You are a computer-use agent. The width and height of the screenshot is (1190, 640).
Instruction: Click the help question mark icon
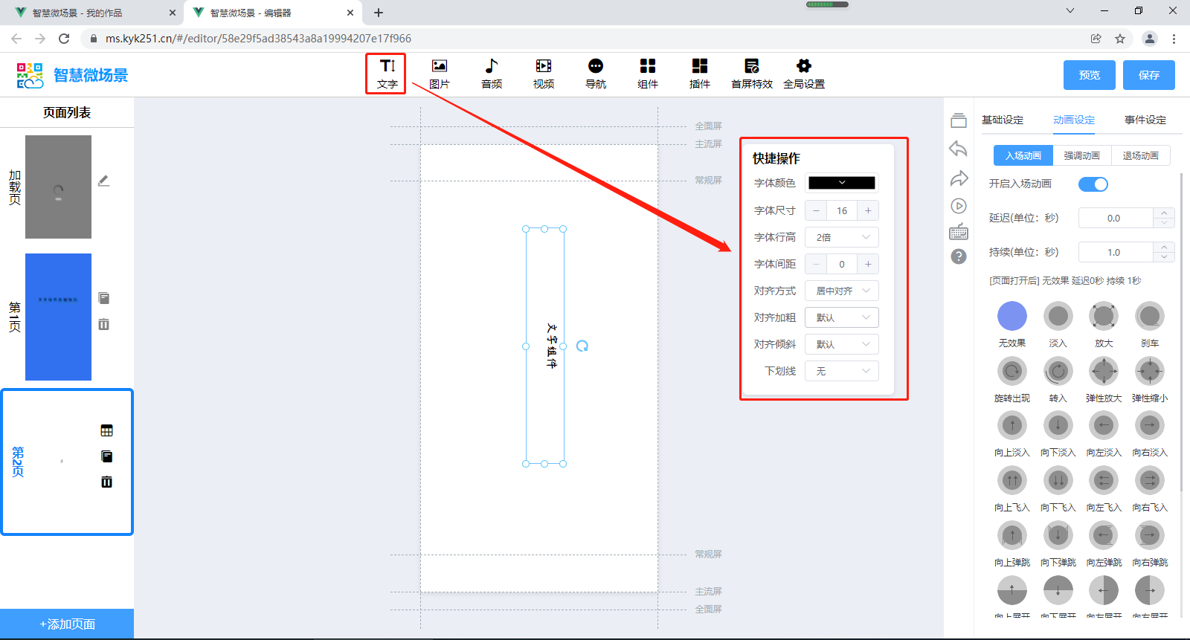coord(959,256)
